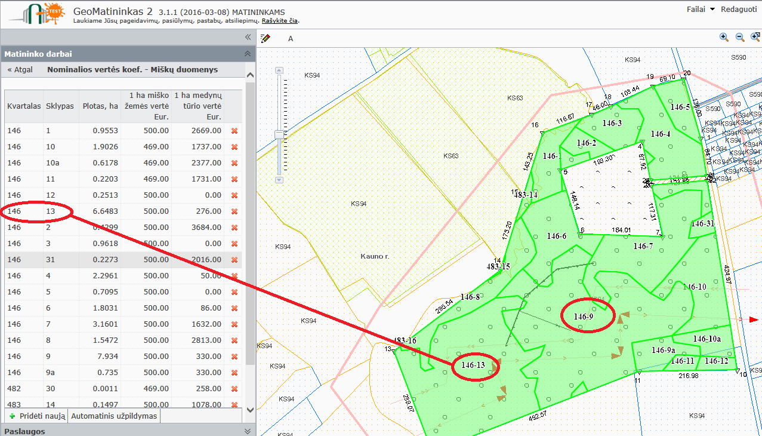This screenshot has height=436, width=762.
Task: Click the map zoom level slider handle
Action: 279,135
